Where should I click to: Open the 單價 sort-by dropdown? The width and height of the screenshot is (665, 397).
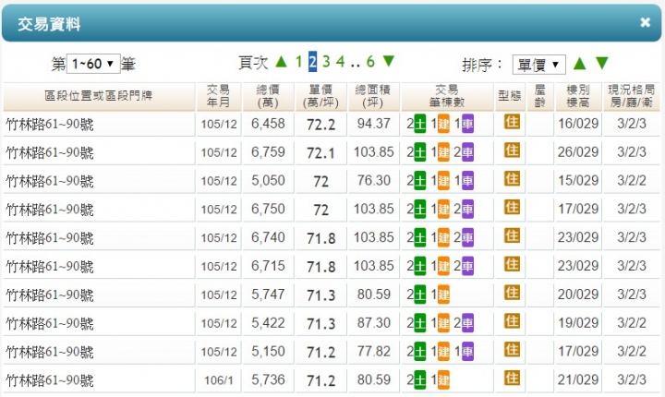click(x=538, y=65)
